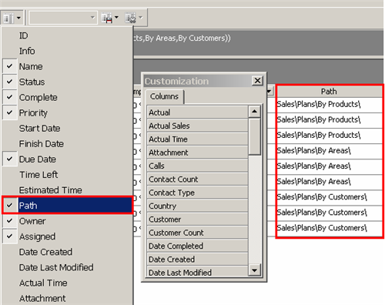Close the Customization dialog

pyautogui.click(x=257, y=81)
